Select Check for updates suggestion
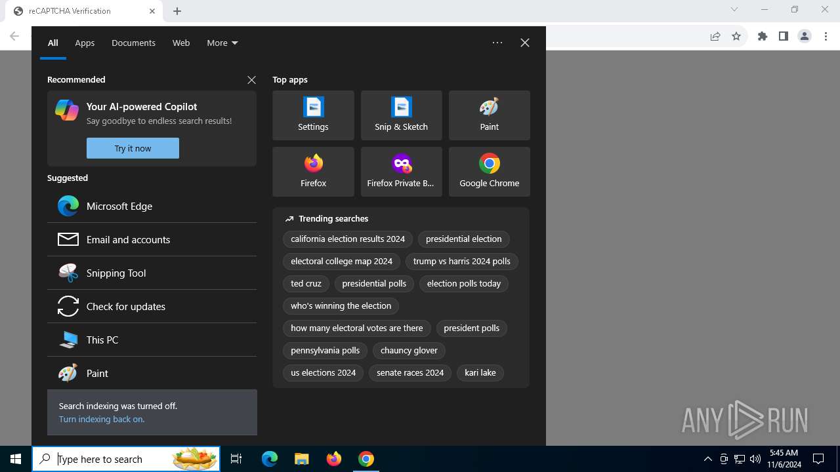Image resolution: width=840 pixels, height=472 pixels. click(x=152, y=306)
